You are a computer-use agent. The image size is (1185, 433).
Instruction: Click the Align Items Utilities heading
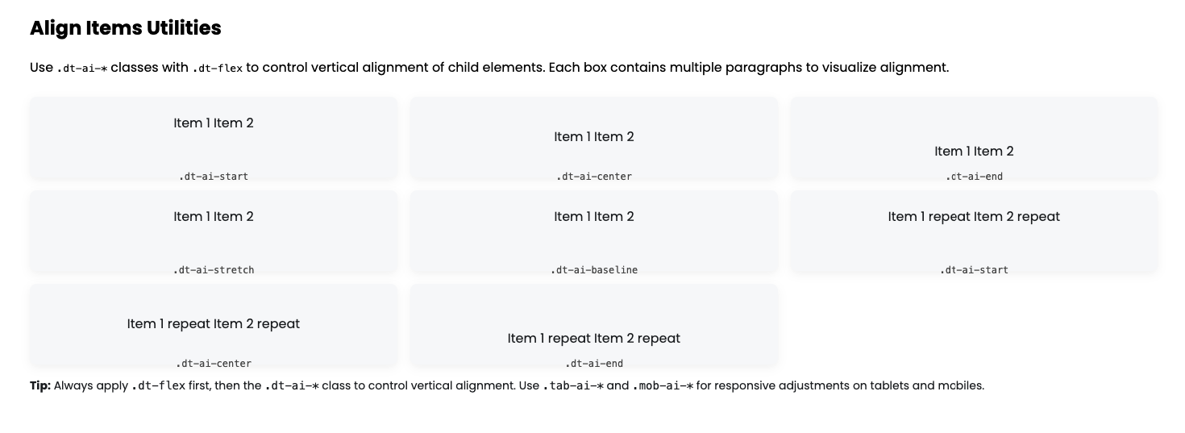(x=125, y=27)
